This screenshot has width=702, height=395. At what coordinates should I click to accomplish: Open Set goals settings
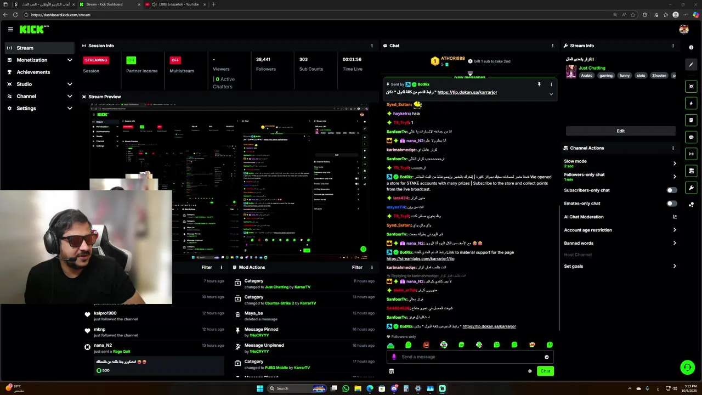pos(620,266)
